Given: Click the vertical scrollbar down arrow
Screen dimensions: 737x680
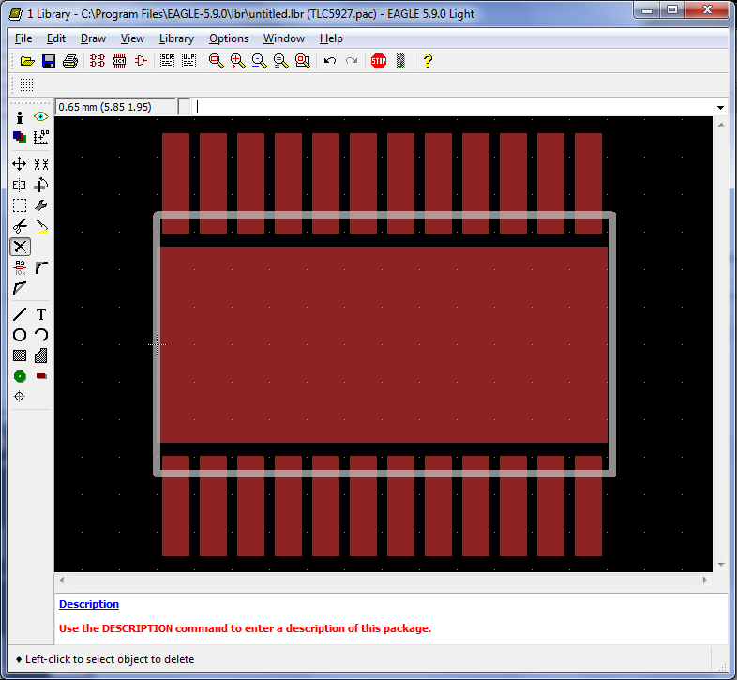Looking at the screenshot, I should [x=721, y=565].
